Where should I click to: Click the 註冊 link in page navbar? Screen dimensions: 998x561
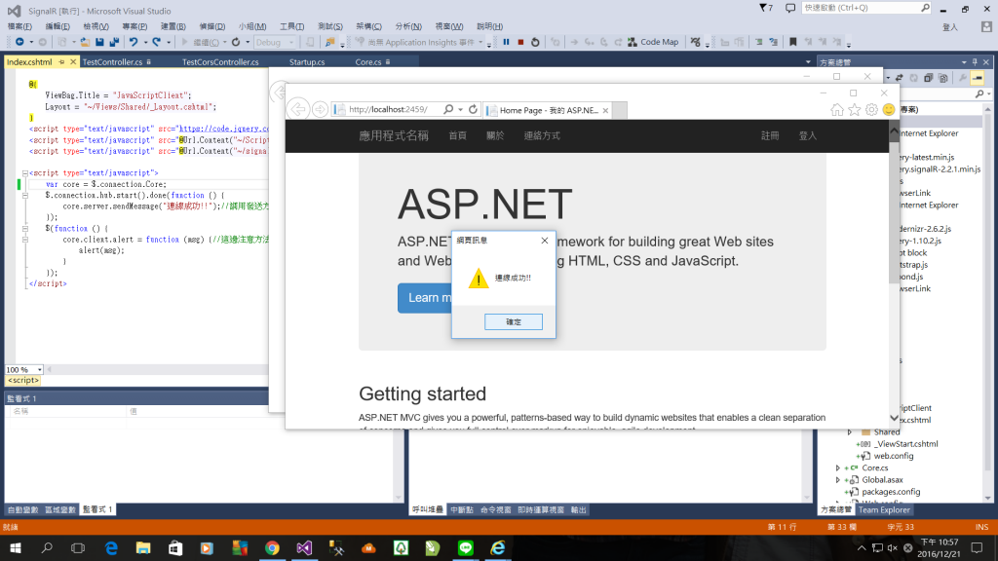[x=770, y=135]
